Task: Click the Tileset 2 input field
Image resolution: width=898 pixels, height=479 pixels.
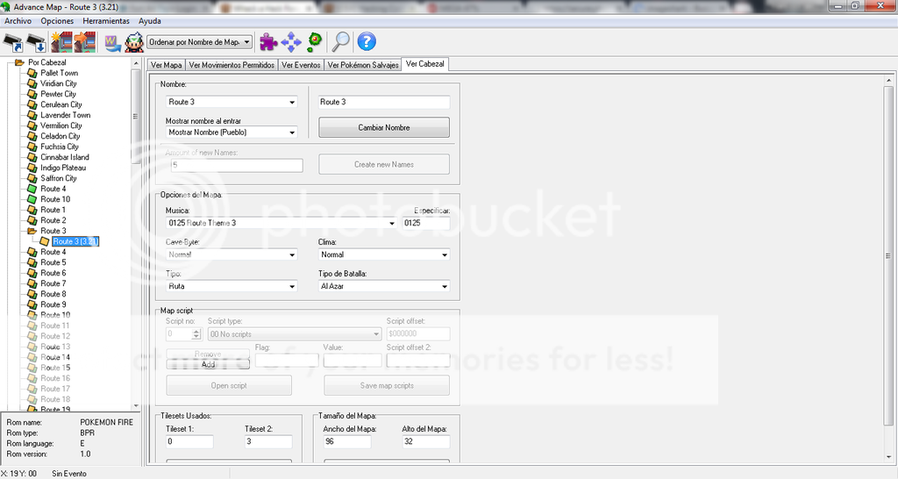Action: tap(268, 442)
